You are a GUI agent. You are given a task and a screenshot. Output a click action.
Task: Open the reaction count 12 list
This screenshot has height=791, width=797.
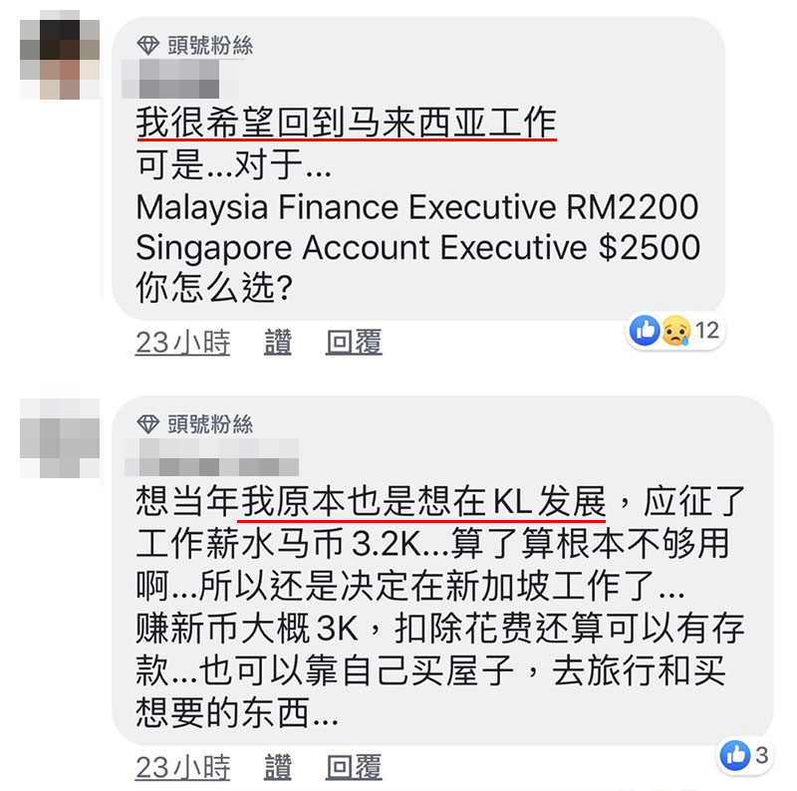click(707, 331)
